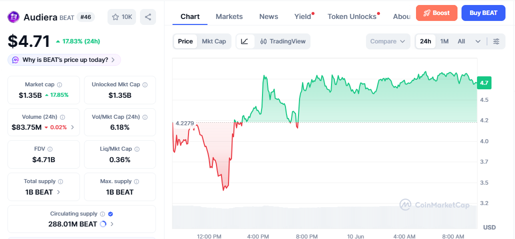Click the verified badge near Circulating supply
515x239 pixels.
(x=110, y=214)
